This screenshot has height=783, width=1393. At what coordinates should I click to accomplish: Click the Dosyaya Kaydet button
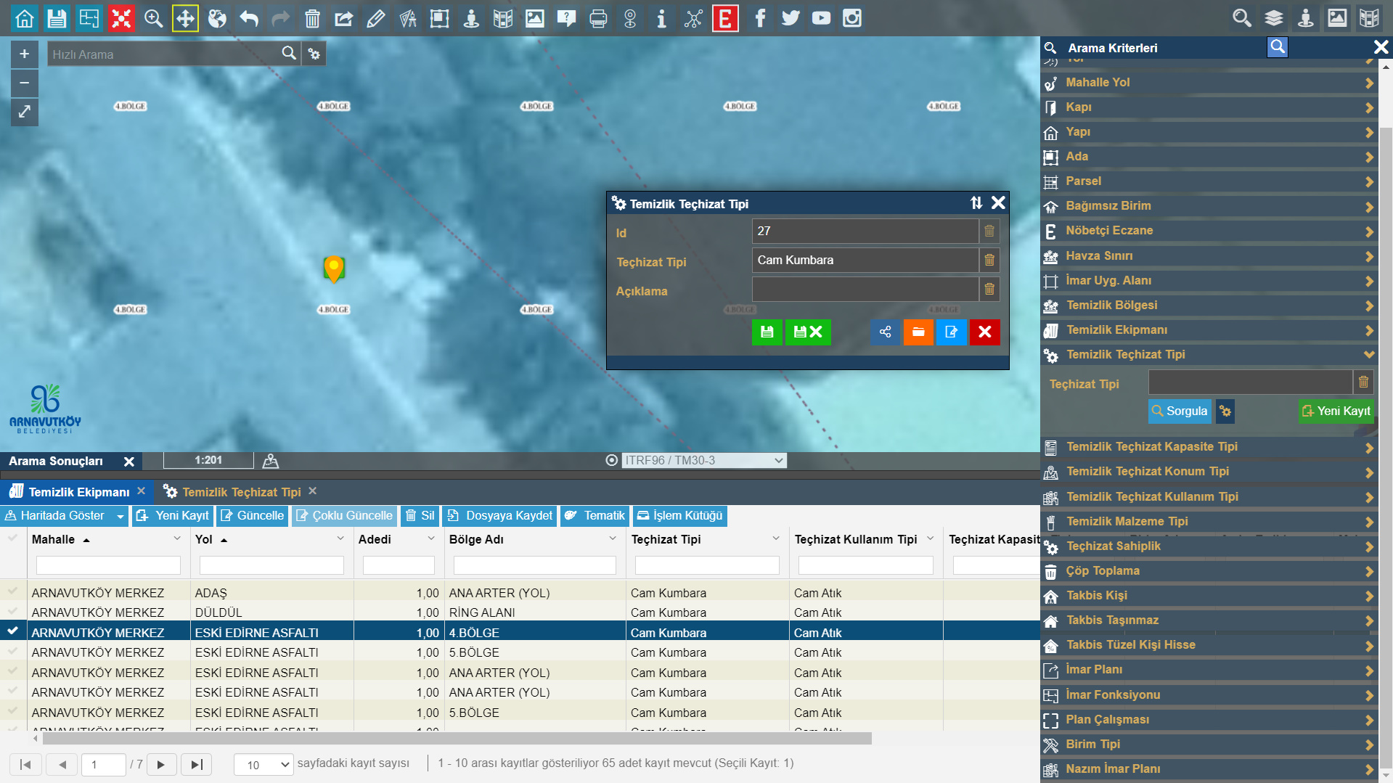point(500,515)
